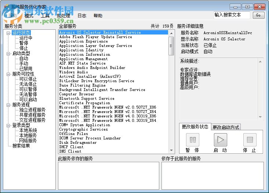Select DNS Client service row
The width and height of the screenshot is (269, 193).
[x=113, y=151]
